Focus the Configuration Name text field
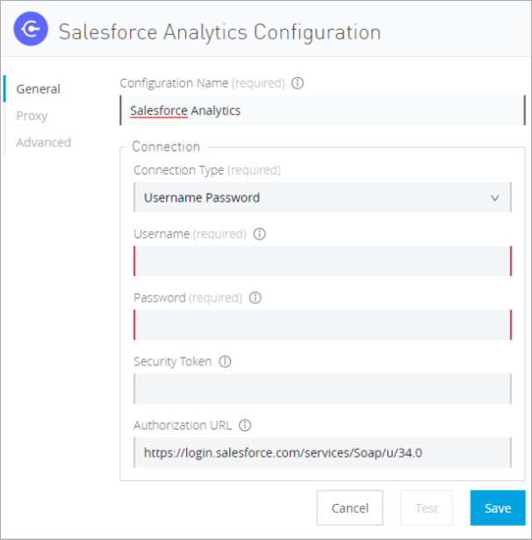The width and height of the screenshot is (532, 540). pos(316,111)
